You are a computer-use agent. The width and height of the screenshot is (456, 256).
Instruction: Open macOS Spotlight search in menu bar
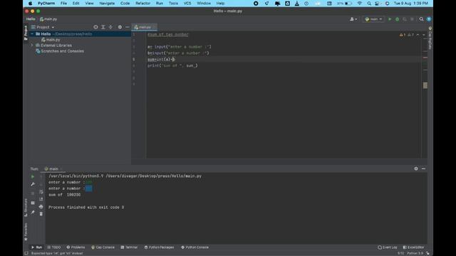(x=369, y=4)
